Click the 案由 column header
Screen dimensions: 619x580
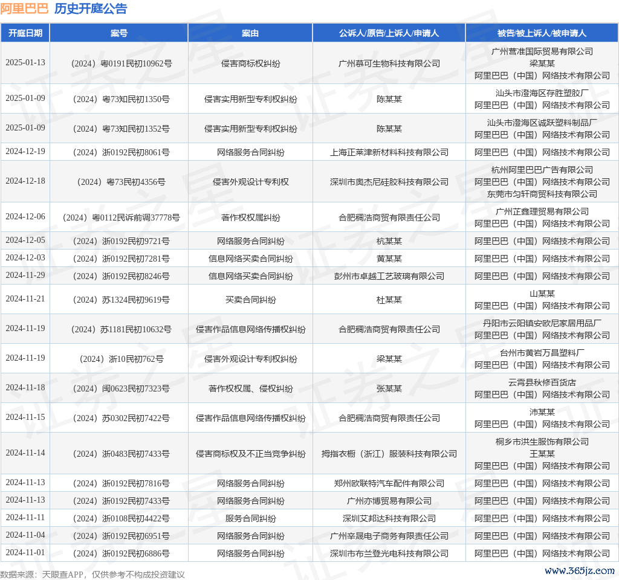coord(250,33)
